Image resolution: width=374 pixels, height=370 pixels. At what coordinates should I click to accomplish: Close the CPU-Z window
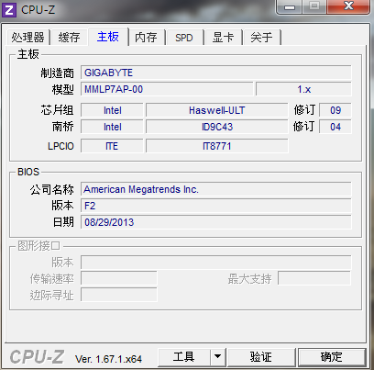(348, 6)
